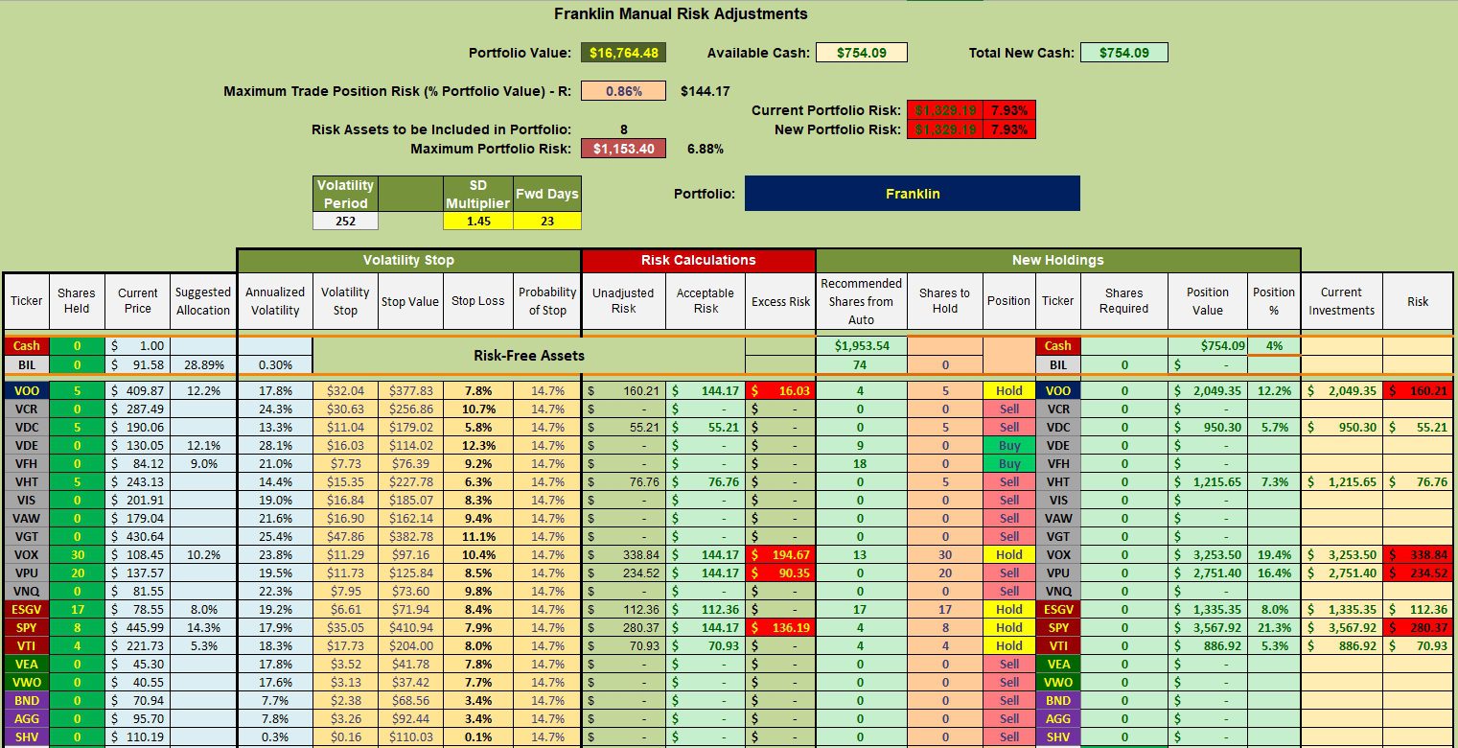Select SPY excess risk 136.19 cell
Screen dimensions: 1458x748
click(x=780, y=628)
